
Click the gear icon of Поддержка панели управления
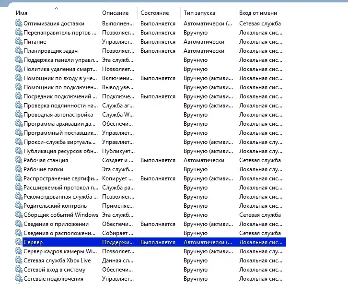coord(19,59)
